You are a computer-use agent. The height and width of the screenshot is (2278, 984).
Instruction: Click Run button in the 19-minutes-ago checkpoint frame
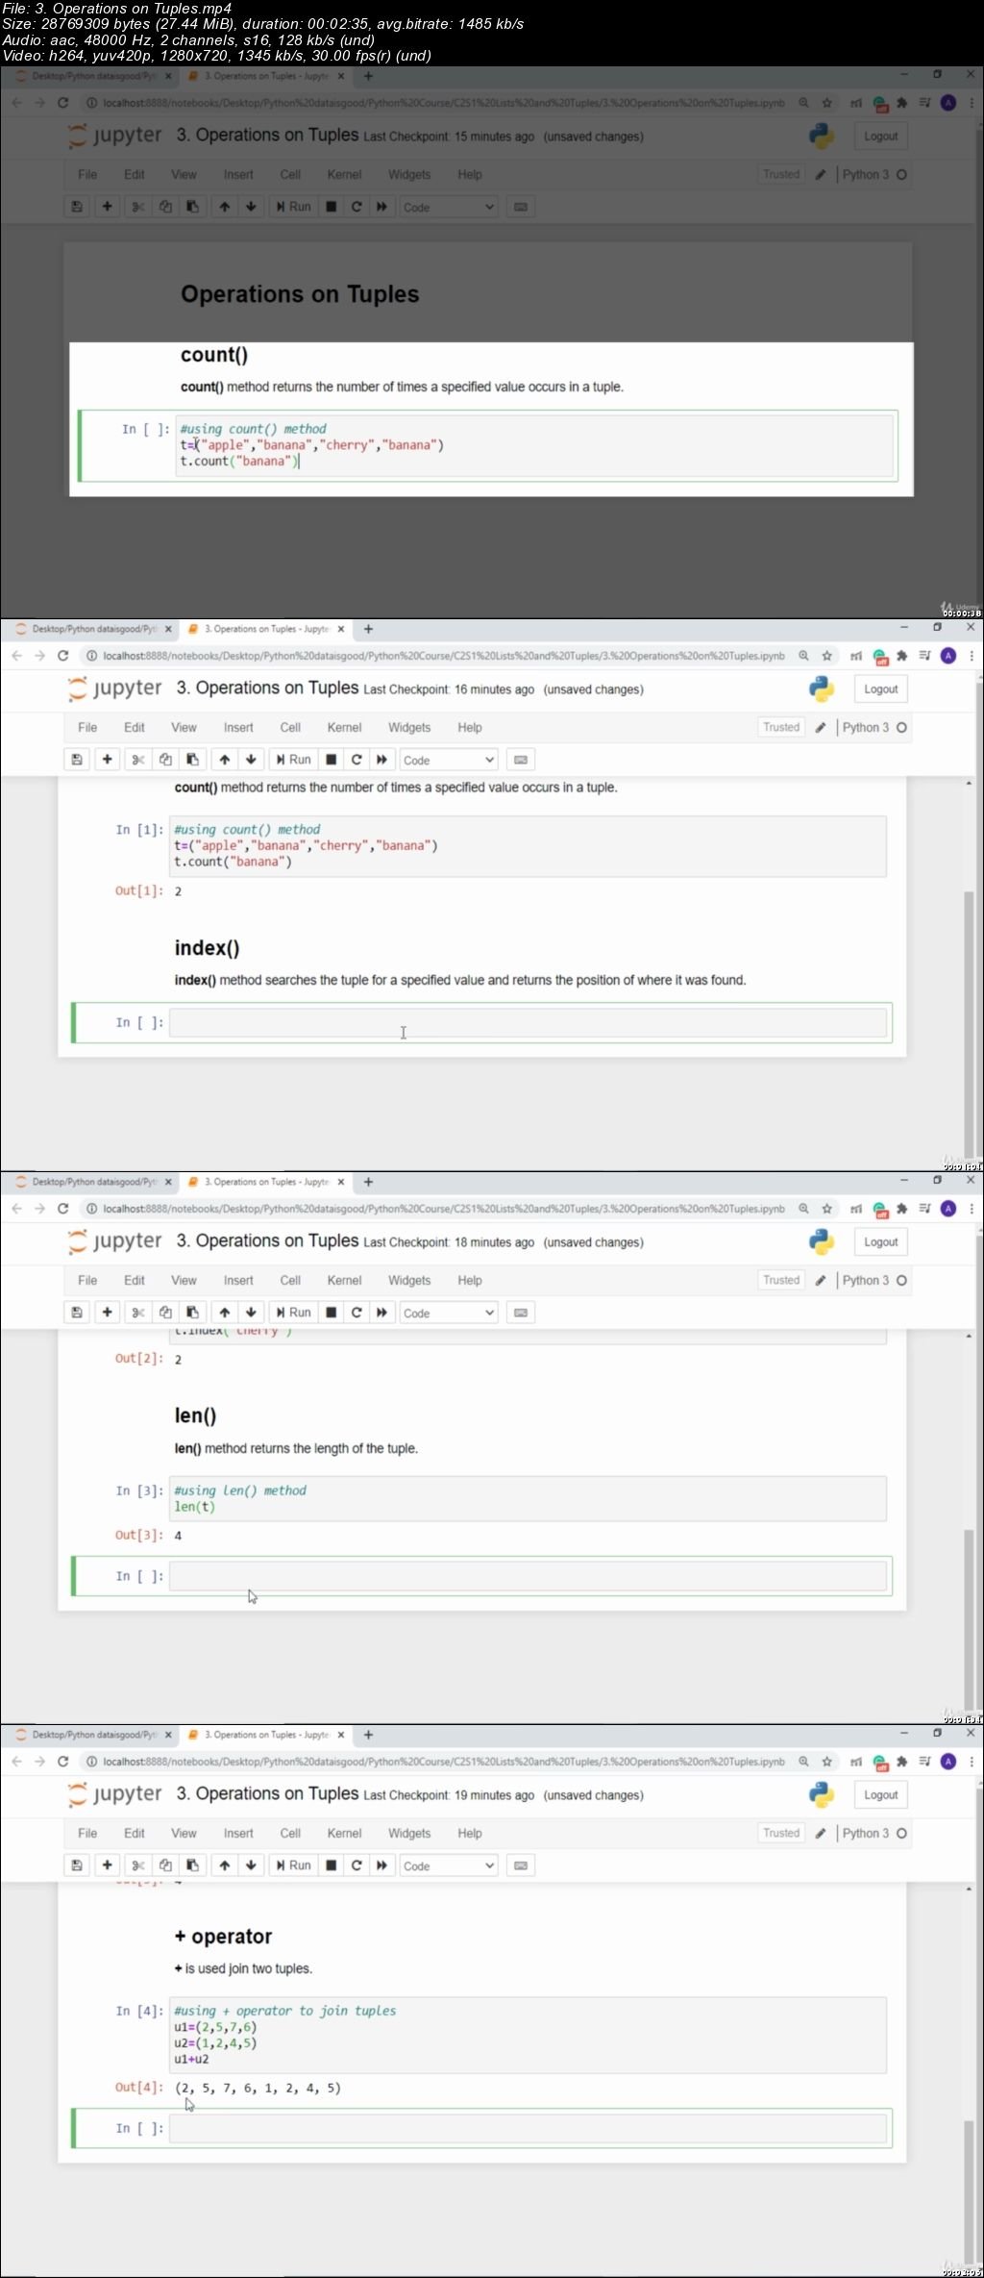293,1865
